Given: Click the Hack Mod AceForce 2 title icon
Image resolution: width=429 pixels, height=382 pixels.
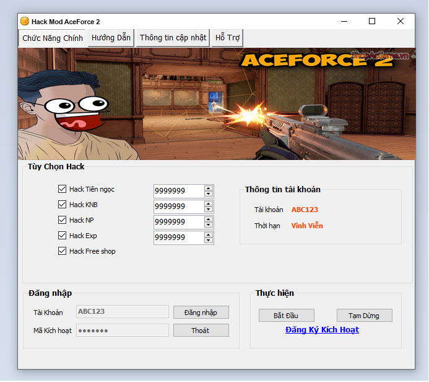Looking at the screenshot, I should pyautogui.click(x=25, y=21).
